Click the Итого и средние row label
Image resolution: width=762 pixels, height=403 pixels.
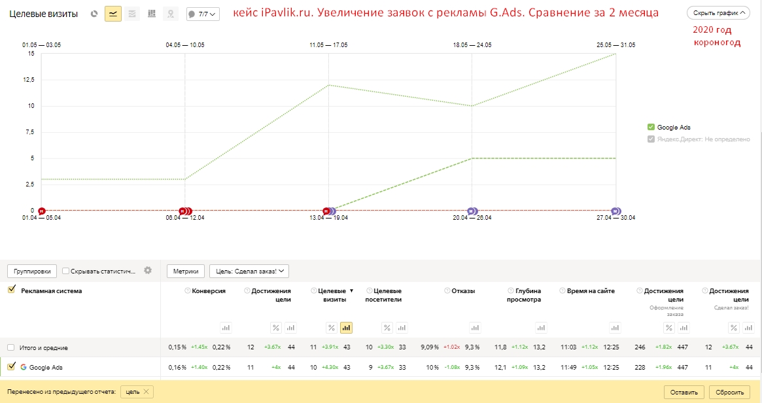click(44, 347)
